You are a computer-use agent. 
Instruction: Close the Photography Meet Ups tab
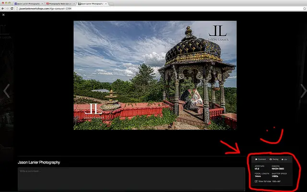[x=74, y=4]
